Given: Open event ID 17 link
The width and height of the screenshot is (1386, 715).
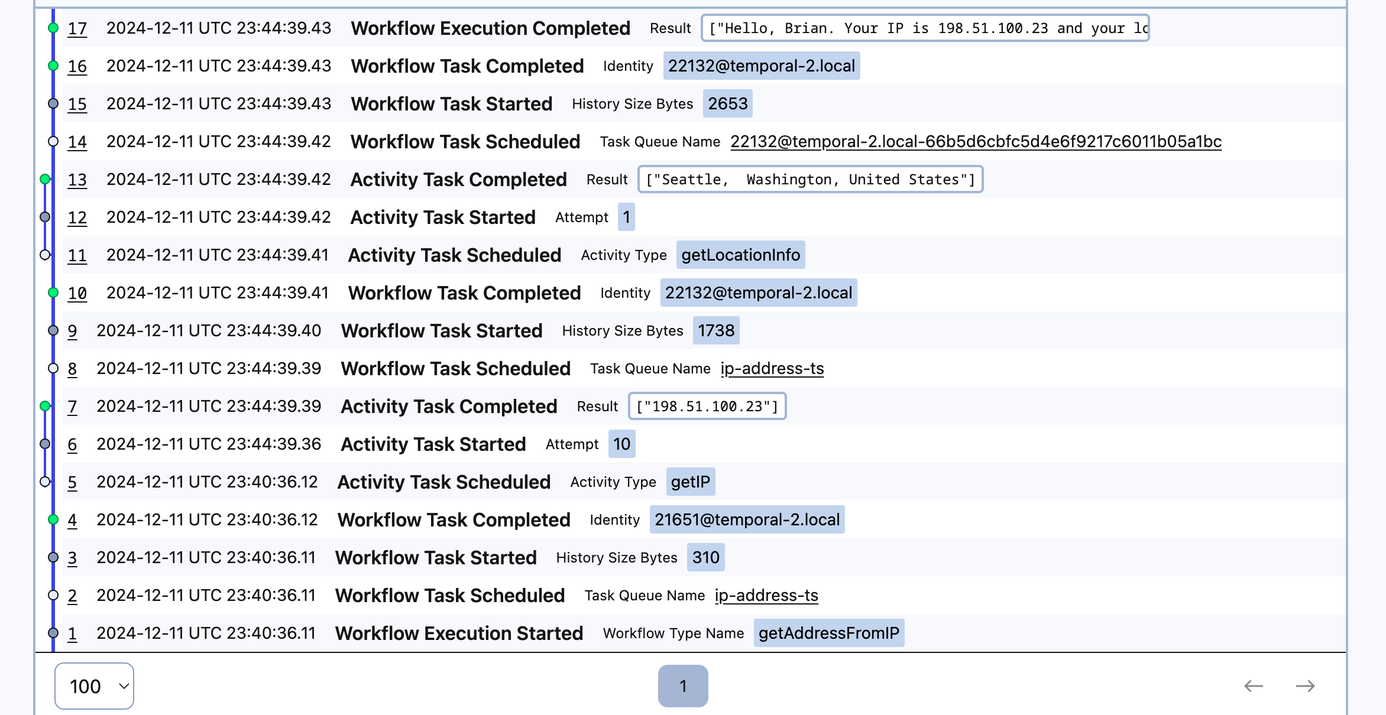Looking at the screenshot, I should coord(77,28).
